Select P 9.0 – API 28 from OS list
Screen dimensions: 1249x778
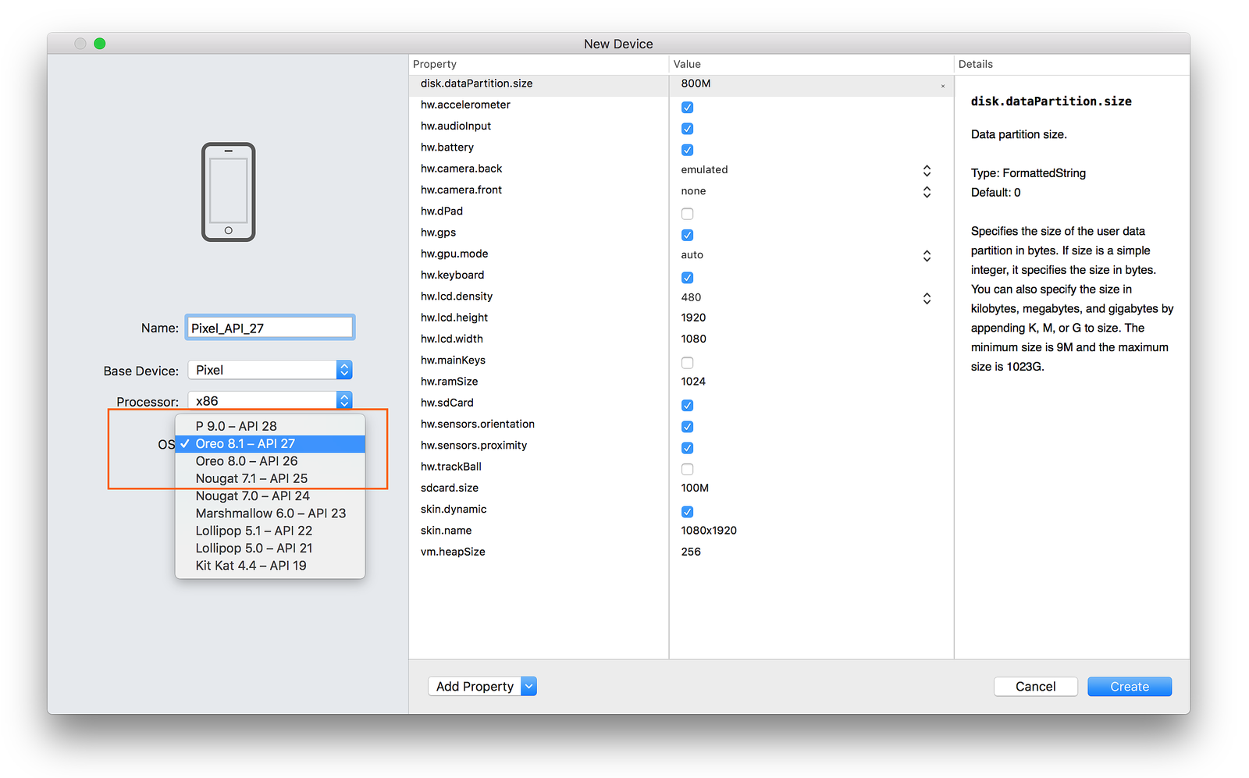(x=236, y=426)
